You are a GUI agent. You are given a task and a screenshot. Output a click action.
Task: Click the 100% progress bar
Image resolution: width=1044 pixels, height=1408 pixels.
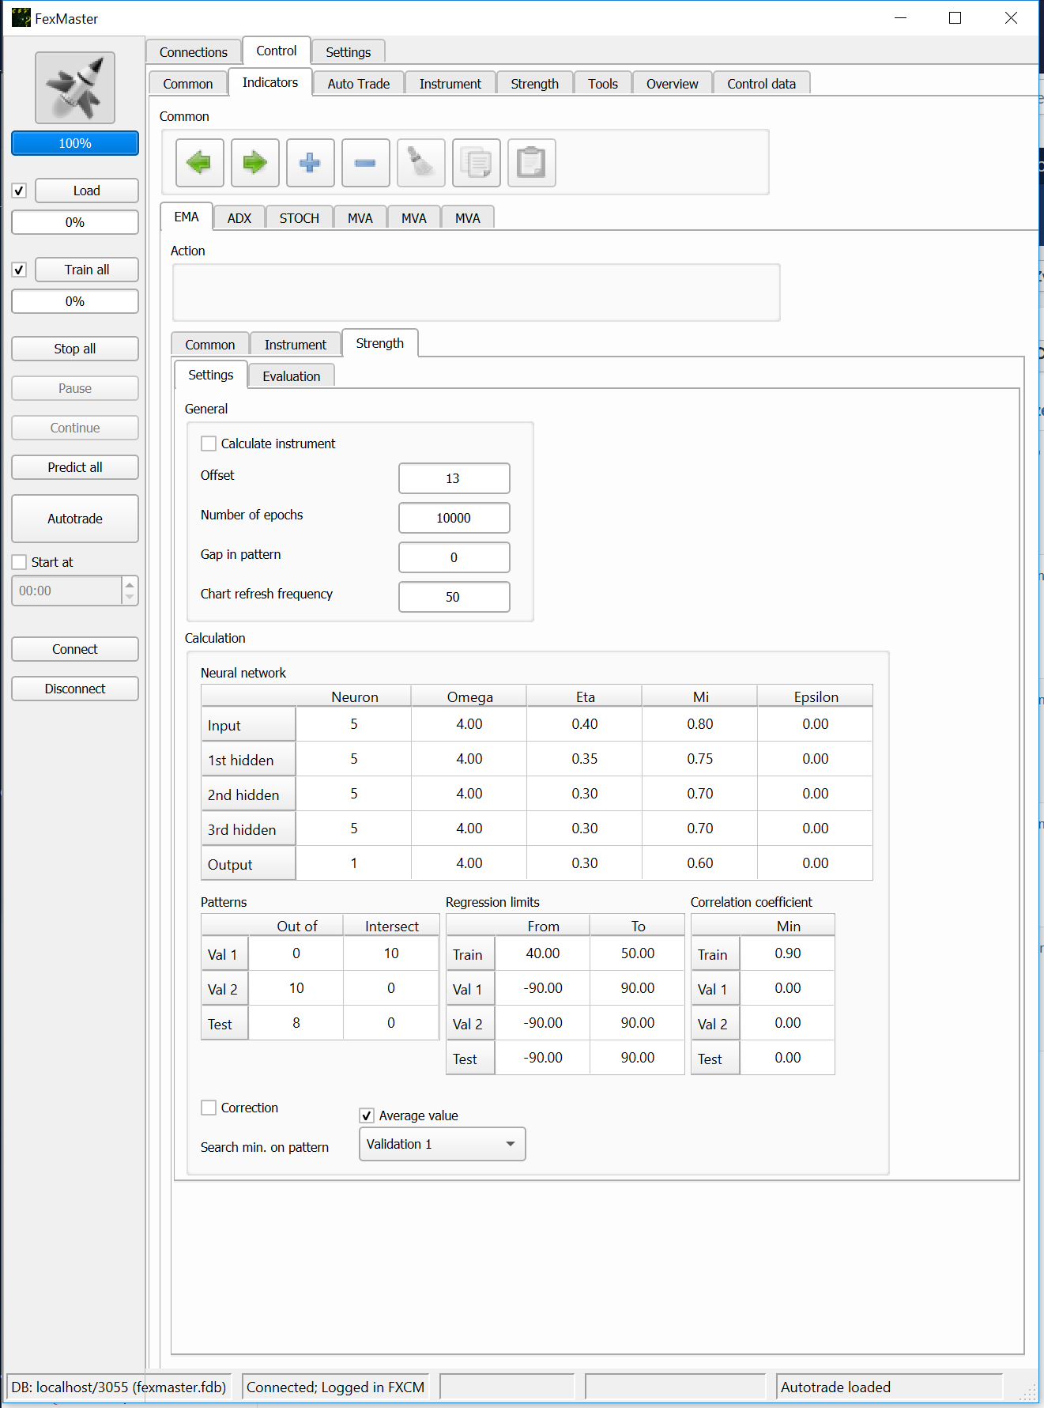click(75, 143)
